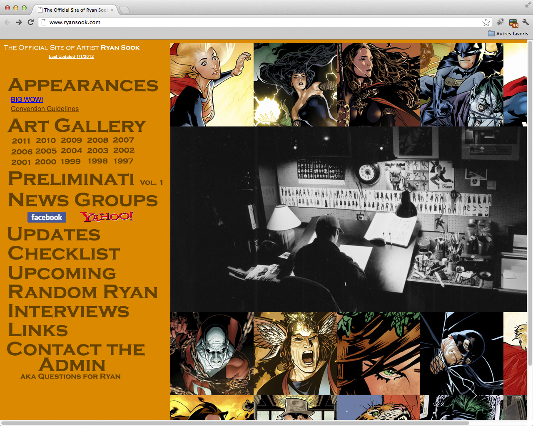Open the Chrome wrench settings menu
This screenshot has width=533, height=426.
(x=526, y=22)
